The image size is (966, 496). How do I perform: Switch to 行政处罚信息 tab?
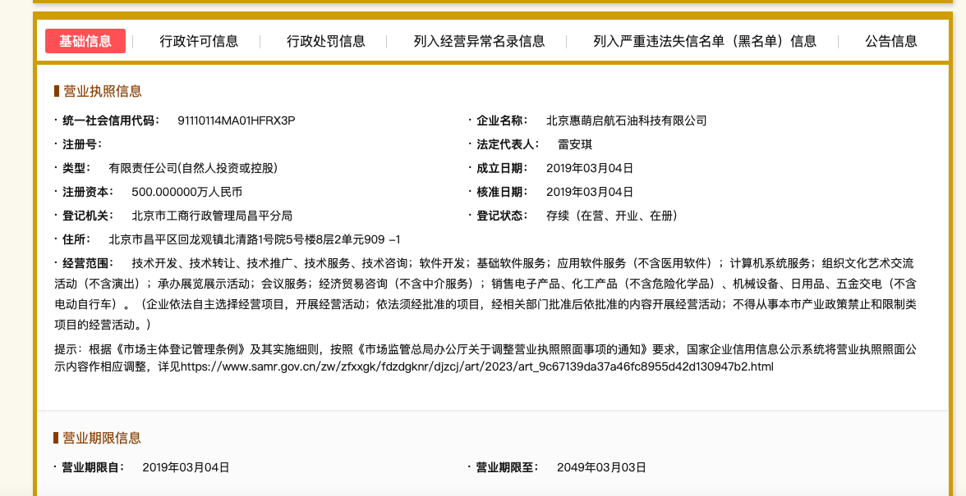326,41
